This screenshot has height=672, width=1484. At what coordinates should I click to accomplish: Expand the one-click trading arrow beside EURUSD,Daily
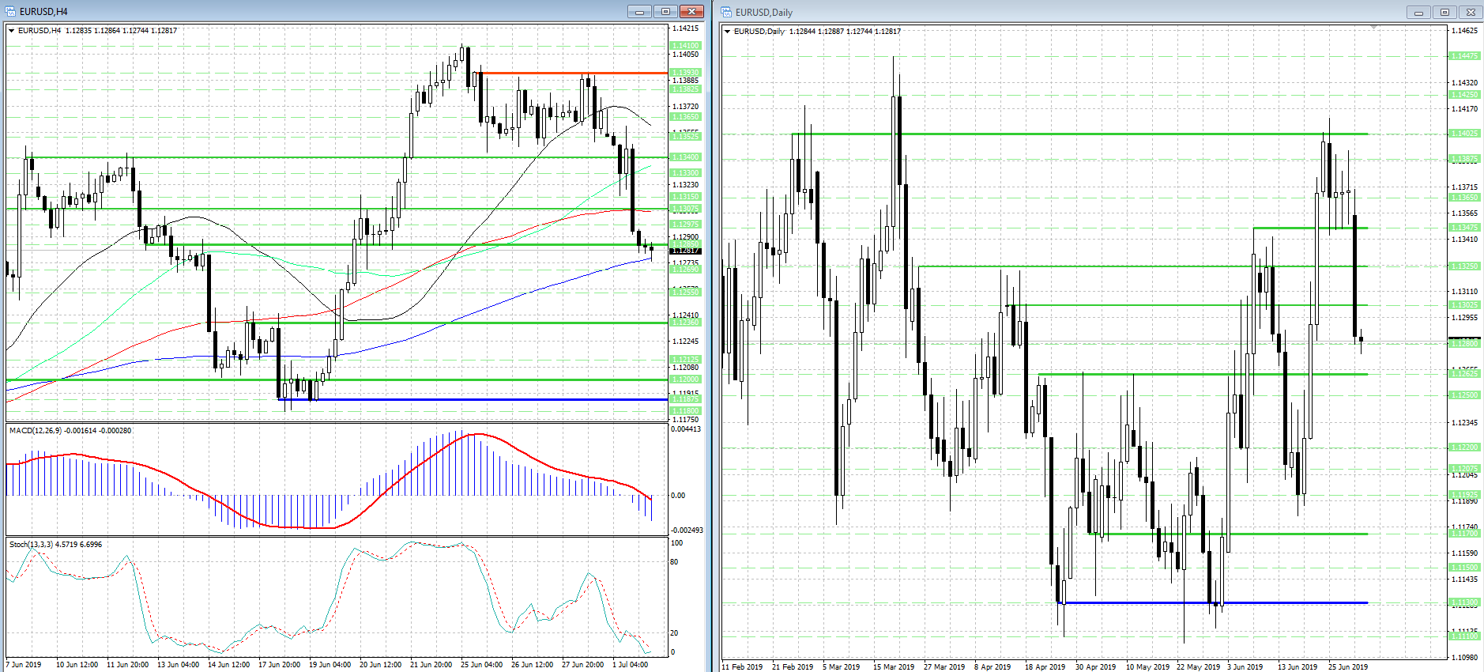[x=727, y=32]
